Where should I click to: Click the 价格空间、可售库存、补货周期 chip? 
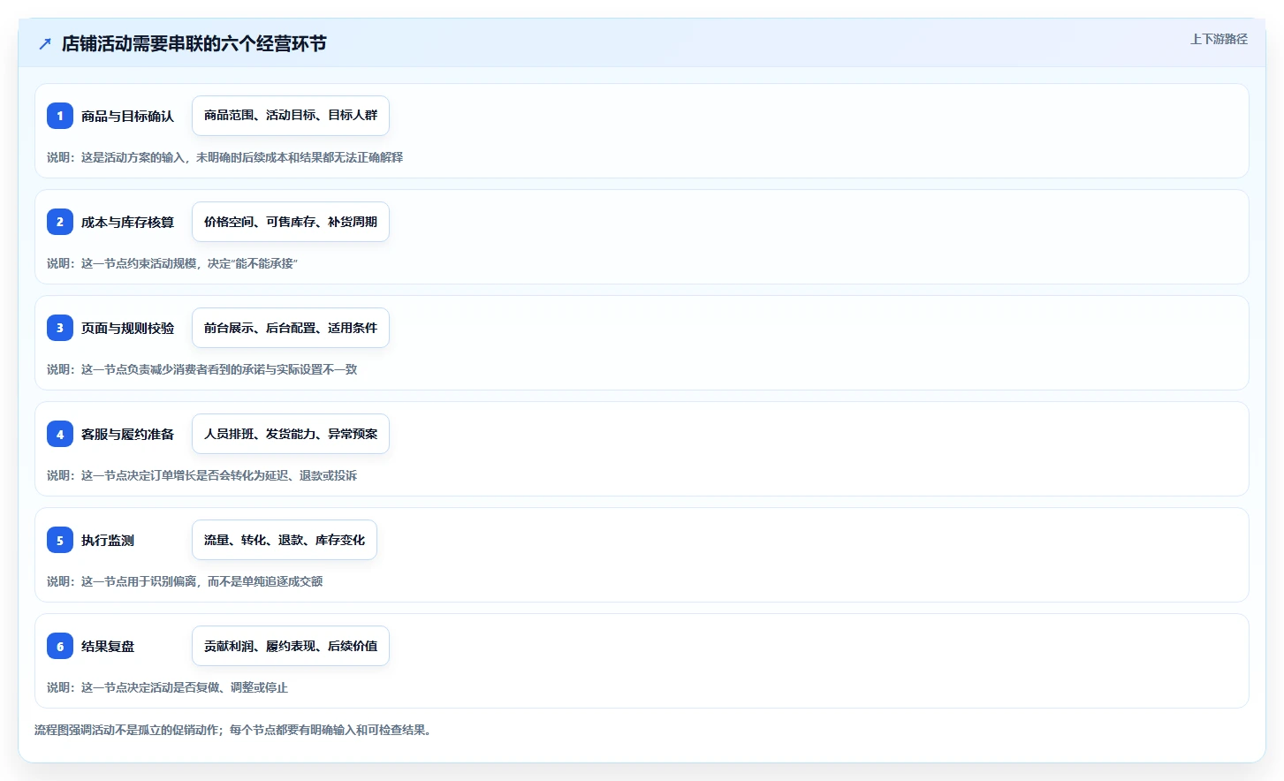click(x=291, y=222)
